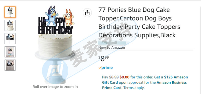Open the 77 Ponies Blue Dog product title
Screen dimensions: 201x94
point(139,23)
